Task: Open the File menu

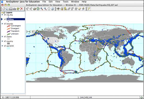Action: click(x=44, y=2)
